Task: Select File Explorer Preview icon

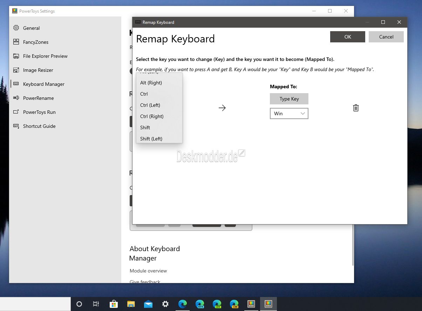Action: (16, 56)
